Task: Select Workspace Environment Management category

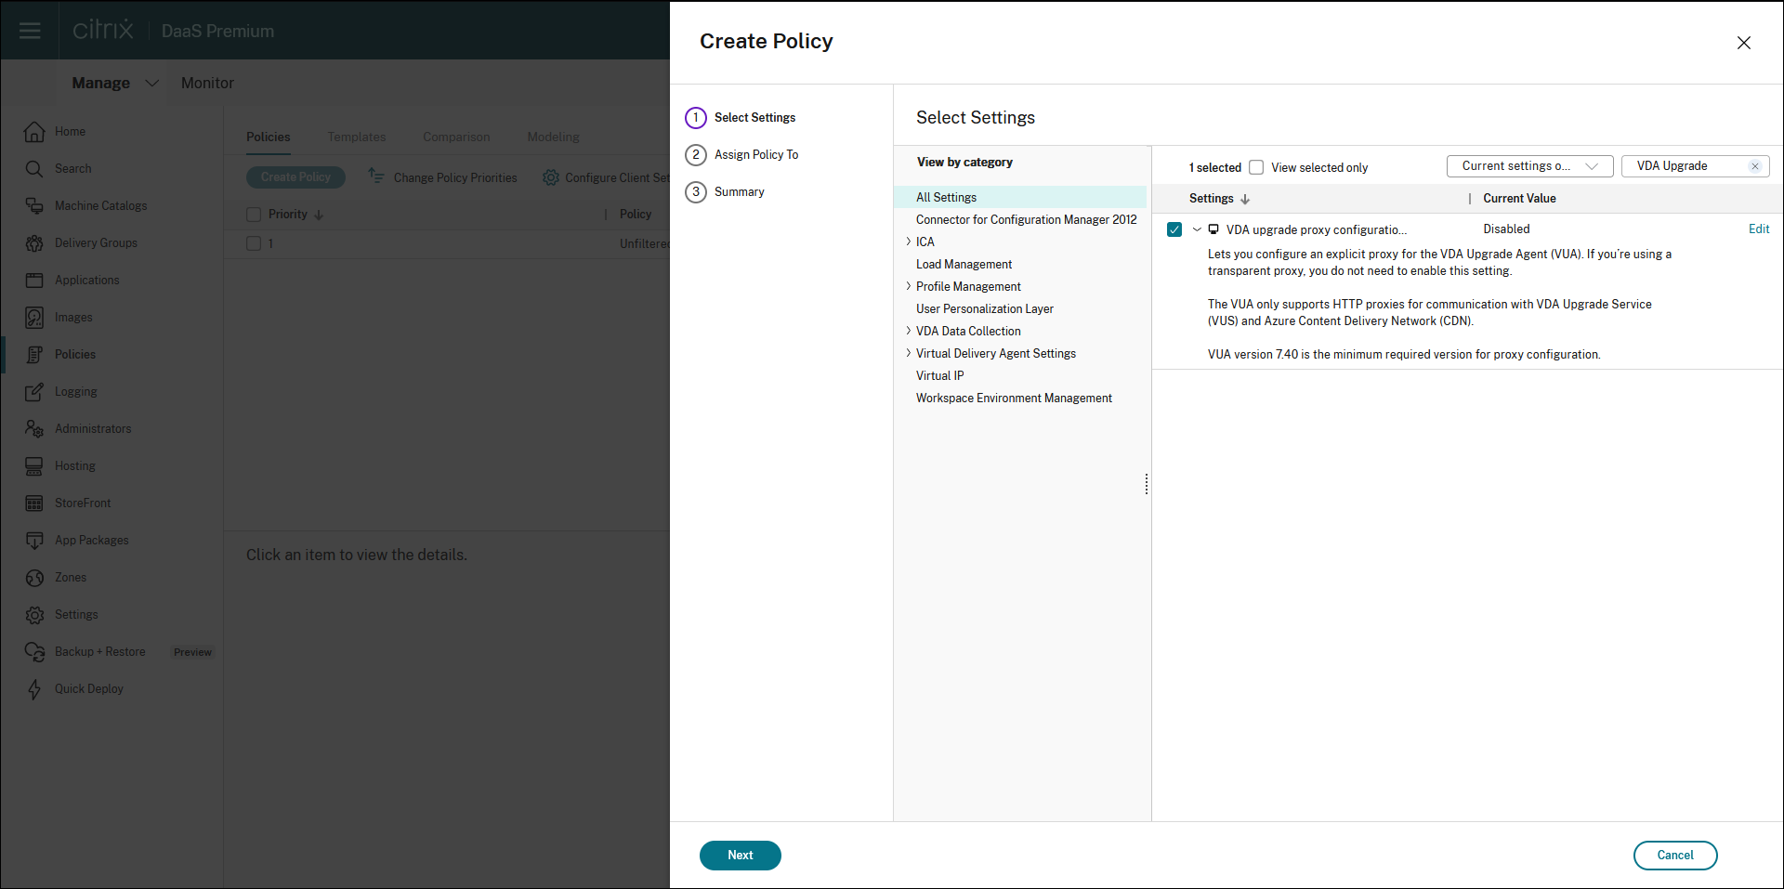Action: tap(1014, 398)
